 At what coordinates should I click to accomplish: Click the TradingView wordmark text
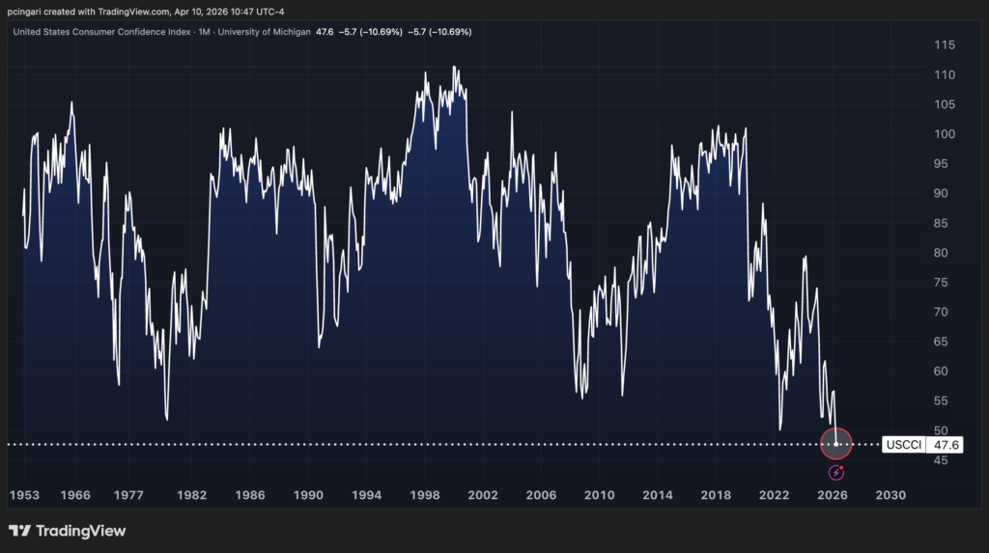coord(80,531)
